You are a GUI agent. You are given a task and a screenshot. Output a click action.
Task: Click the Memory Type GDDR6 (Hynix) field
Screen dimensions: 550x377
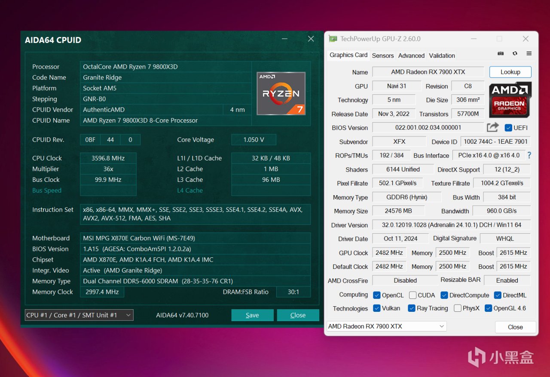(406, 197)
